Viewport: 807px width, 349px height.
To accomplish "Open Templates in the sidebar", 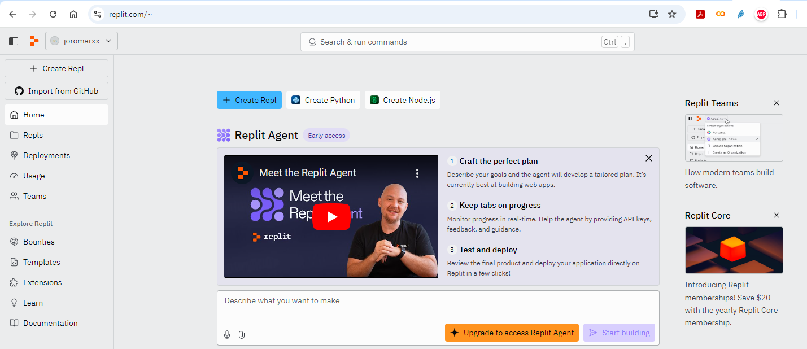I will click(56, 262).
